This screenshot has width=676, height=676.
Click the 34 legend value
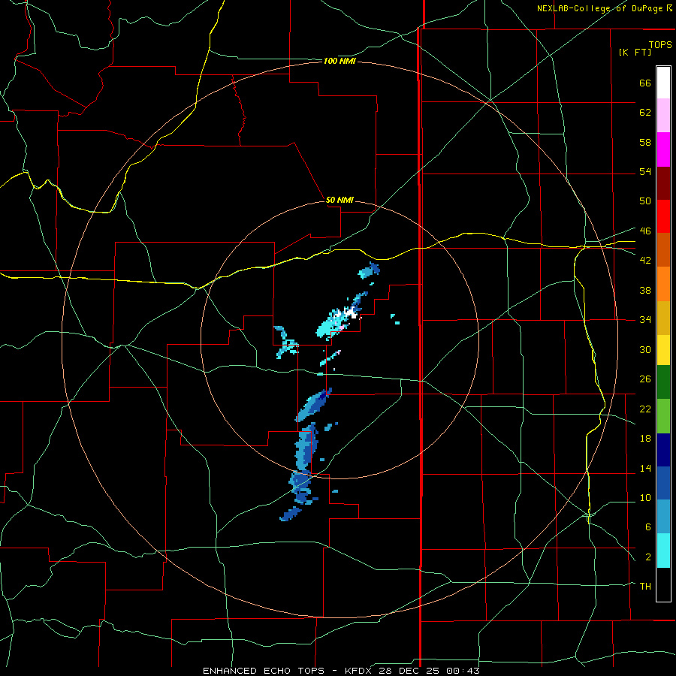point(645,319)
